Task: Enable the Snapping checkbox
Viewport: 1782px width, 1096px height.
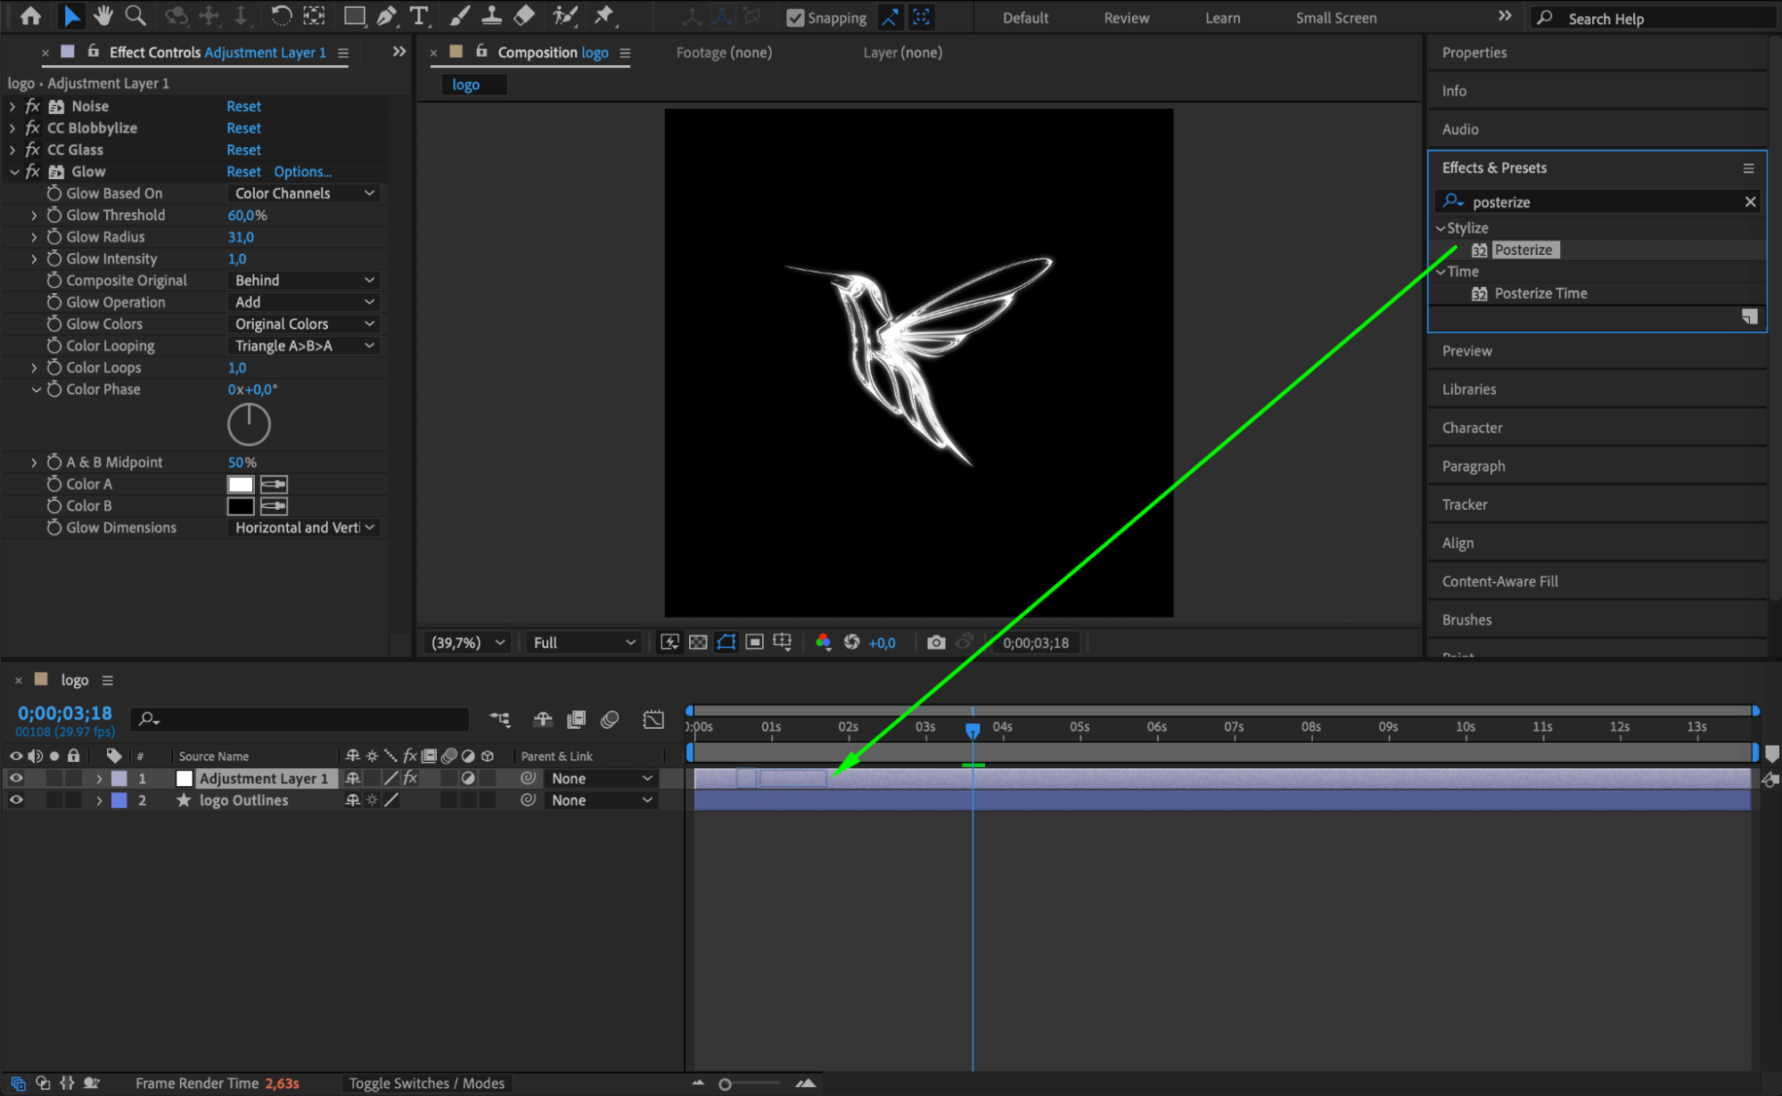Action: (x=795, y=17)
